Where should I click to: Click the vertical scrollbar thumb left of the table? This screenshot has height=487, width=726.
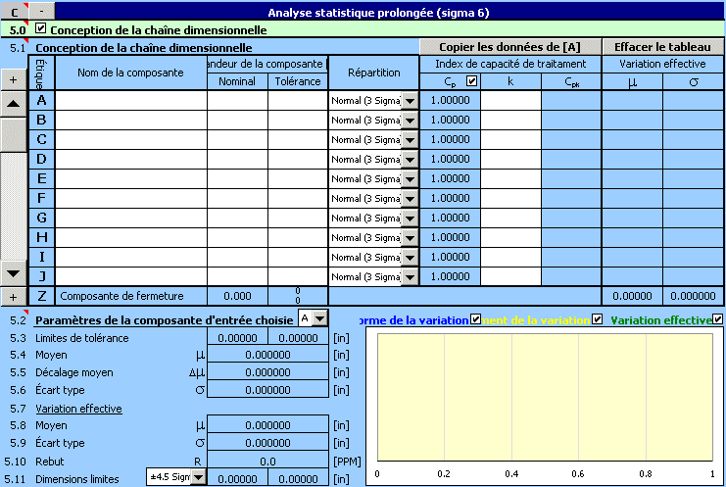pyautogui.click(x=14, y=134)
